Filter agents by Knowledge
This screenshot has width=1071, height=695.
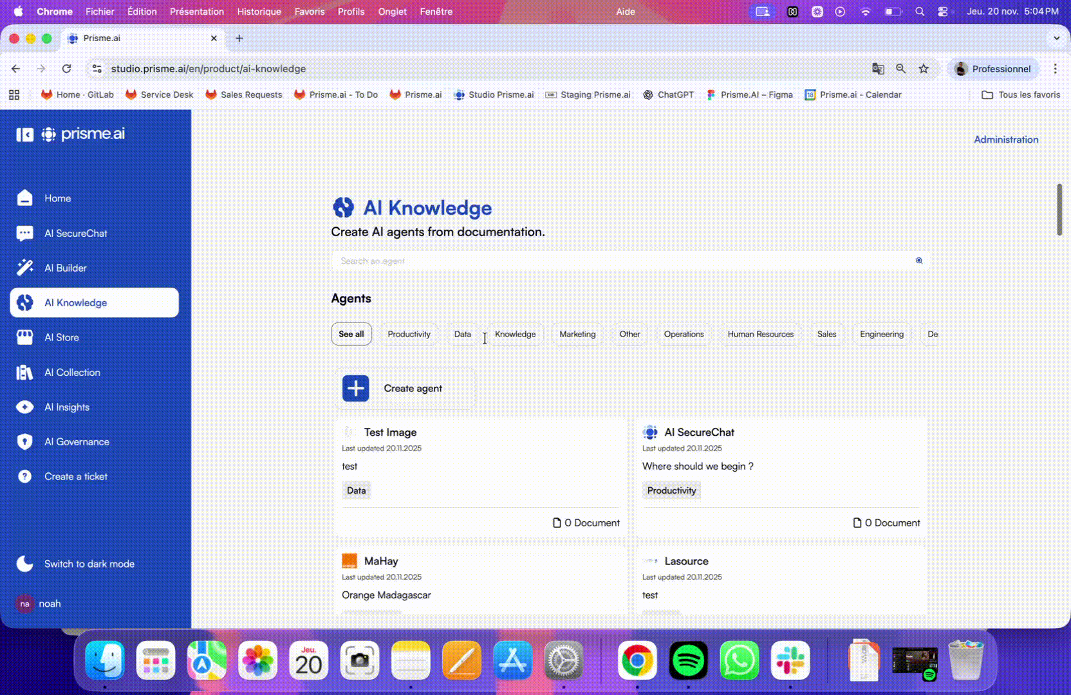(515, 334)
